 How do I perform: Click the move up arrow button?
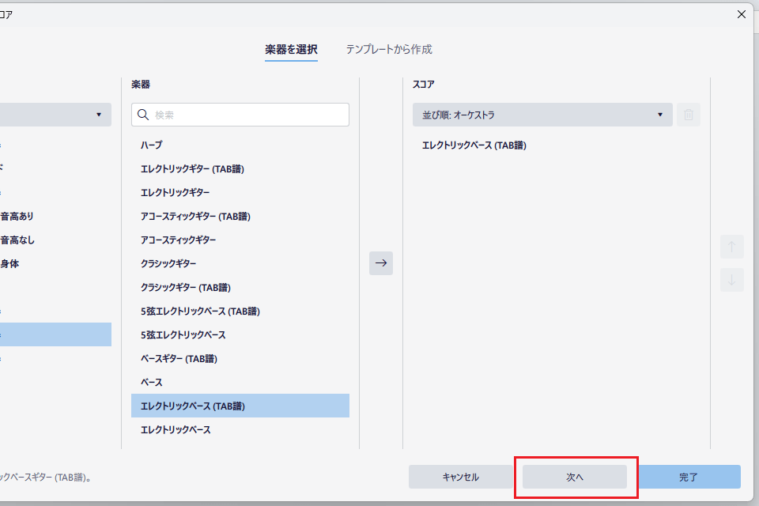click(x=731, y=247)
